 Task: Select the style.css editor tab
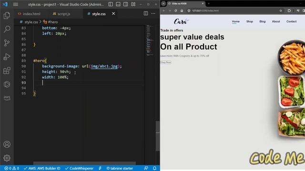99,14
